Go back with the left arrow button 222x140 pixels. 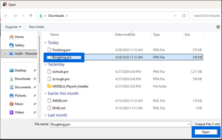click(x=6, y=16)
